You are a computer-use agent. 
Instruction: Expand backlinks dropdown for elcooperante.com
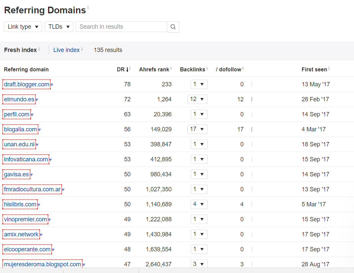[199, 249]
